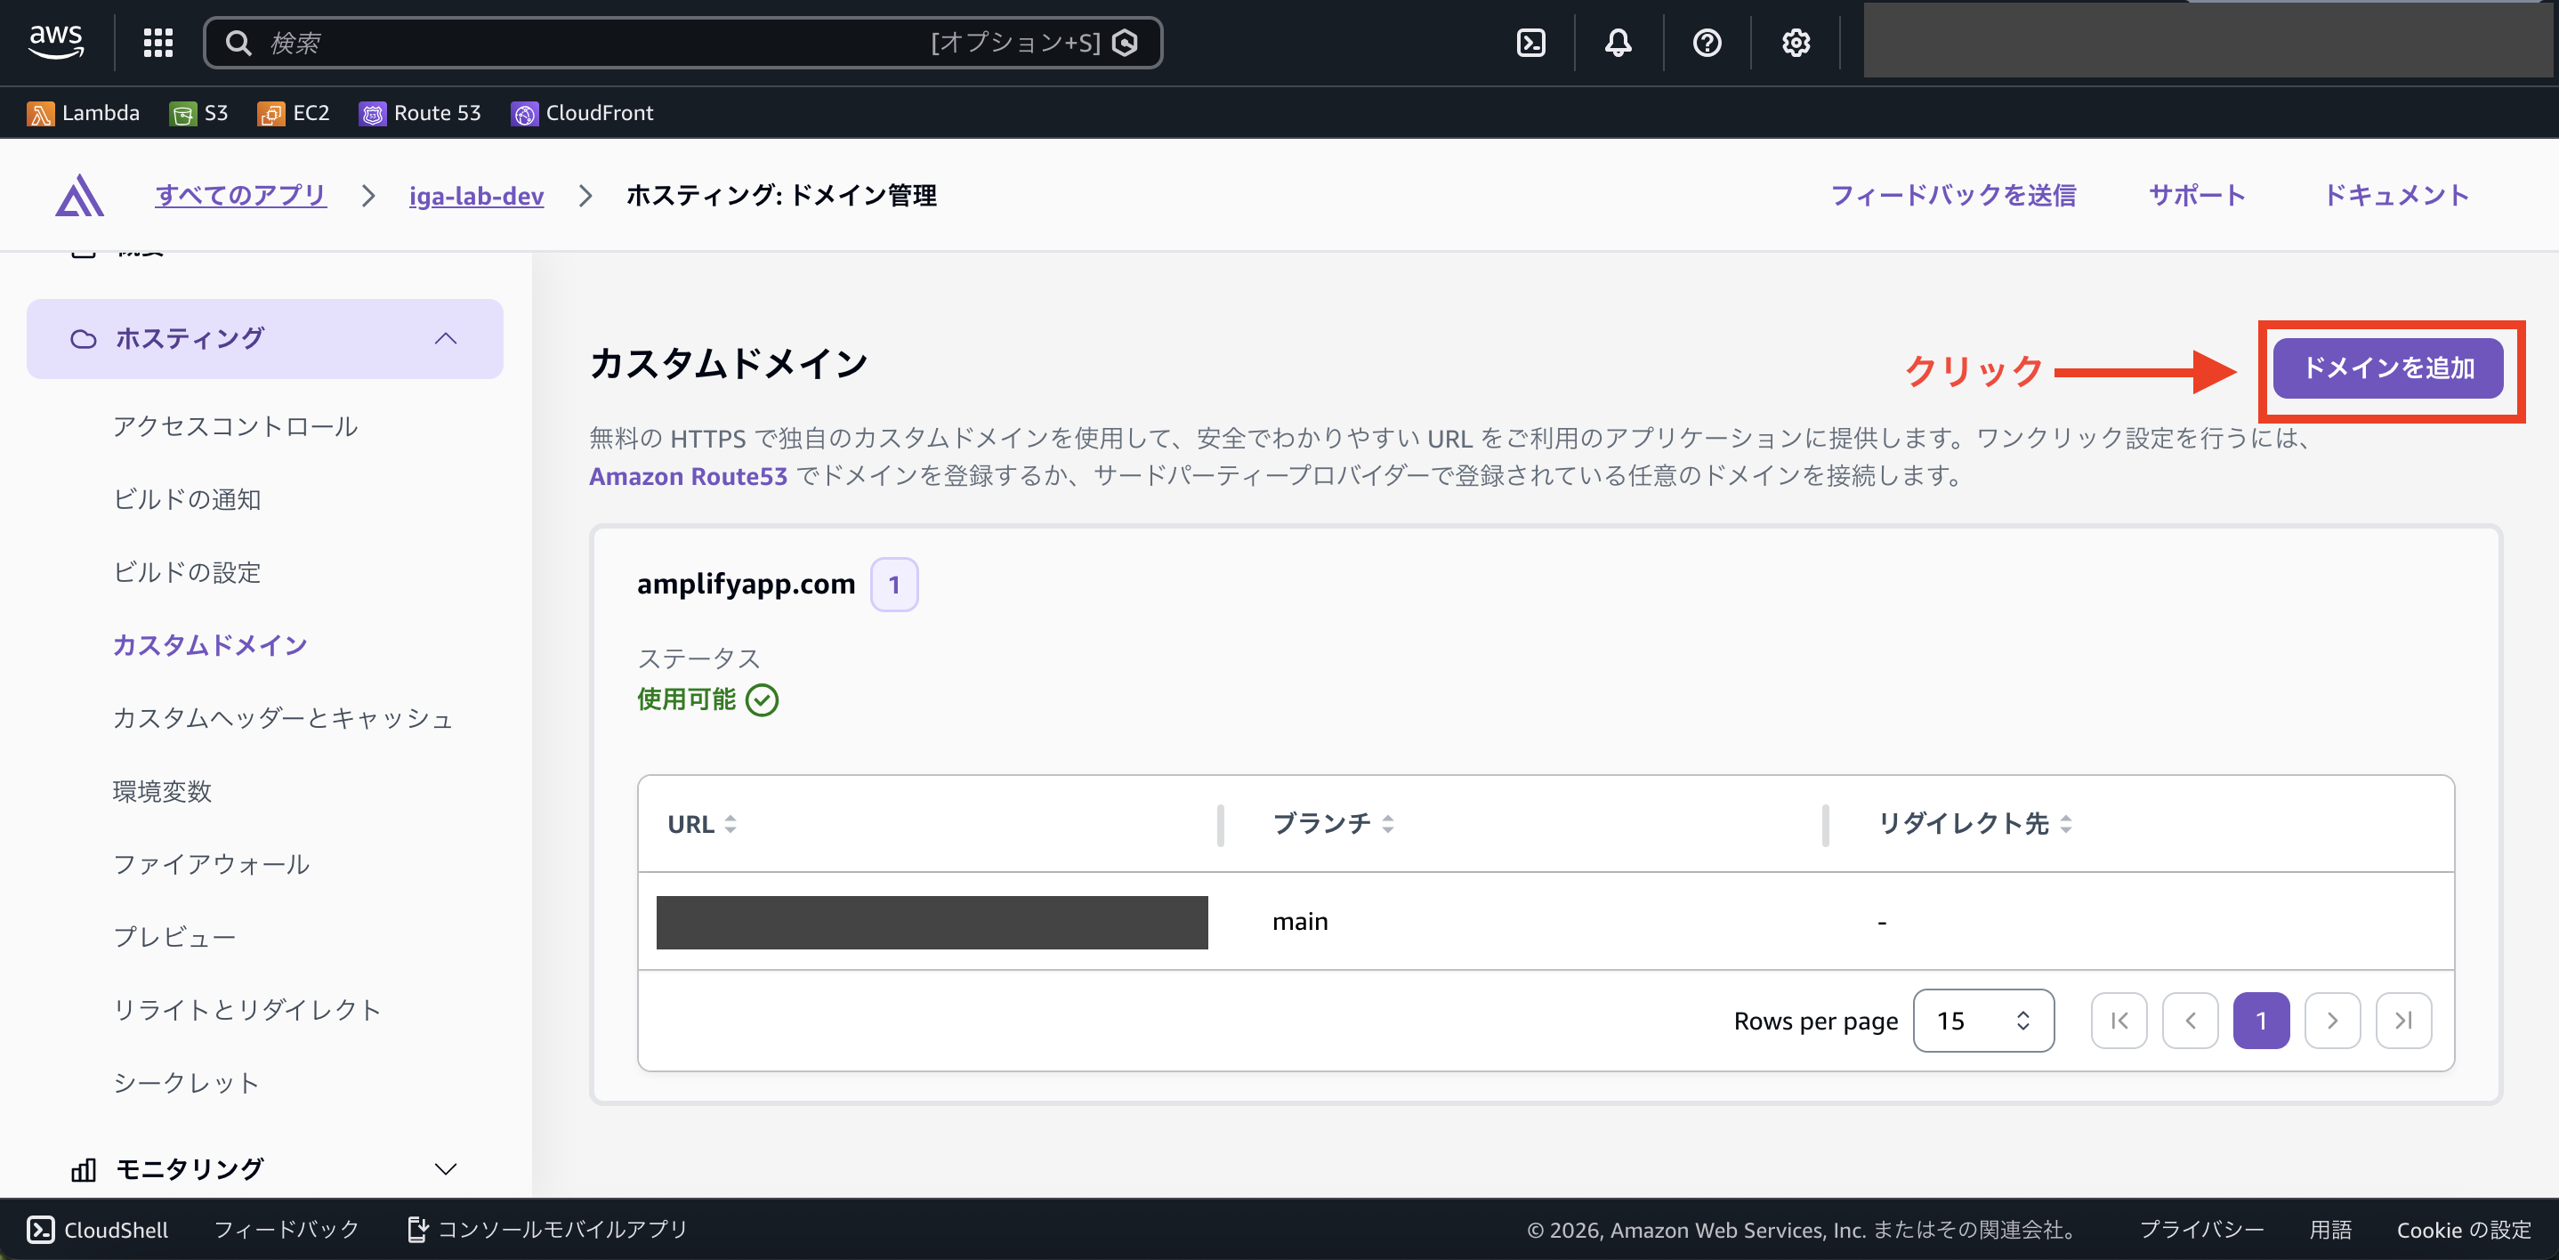Open CloudShell in footer

click(x=97, y=1230)
